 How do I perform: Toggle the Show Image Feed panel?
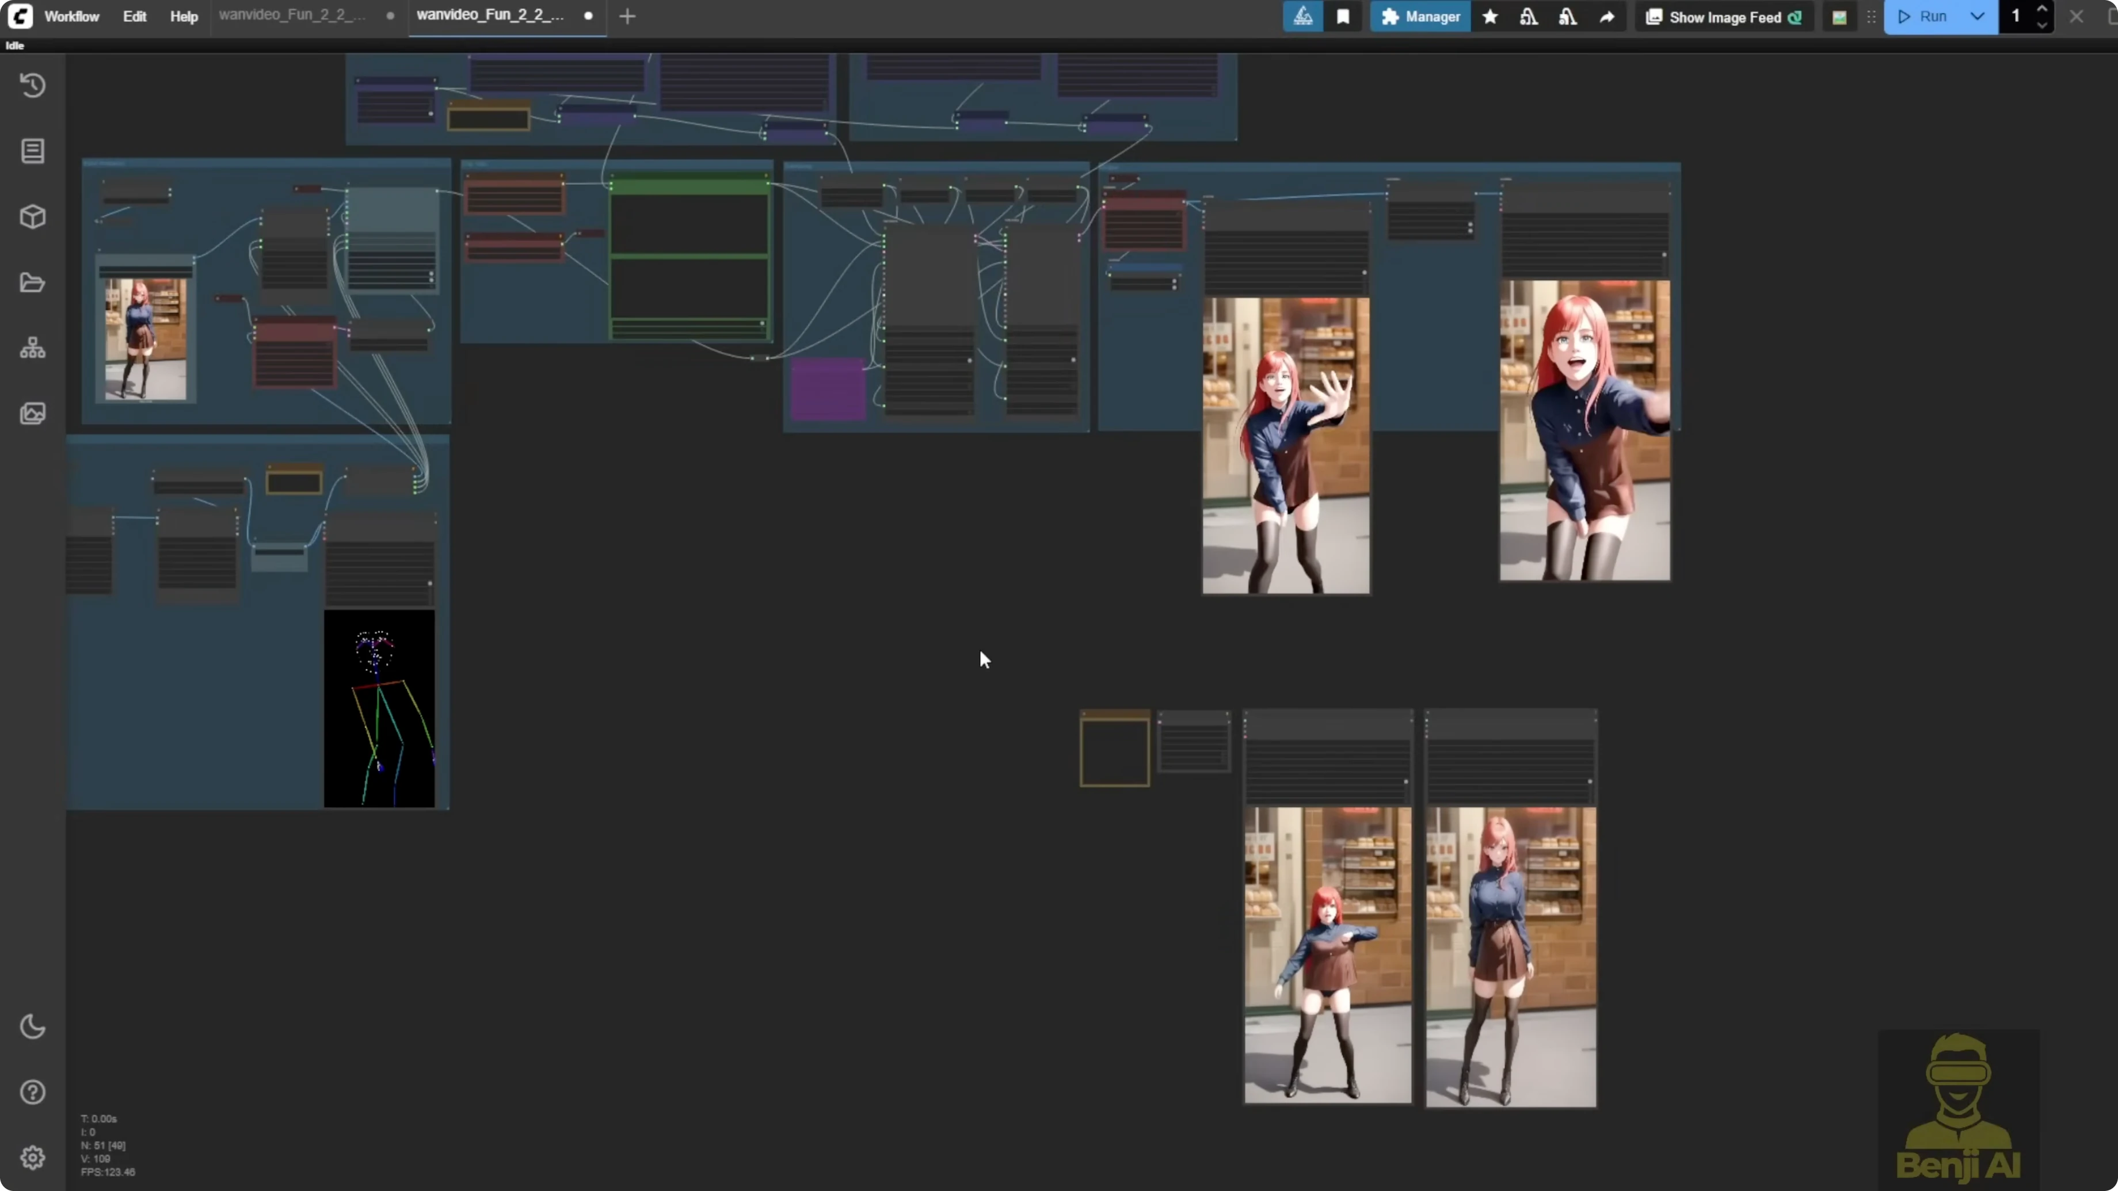coord(1724,17)
